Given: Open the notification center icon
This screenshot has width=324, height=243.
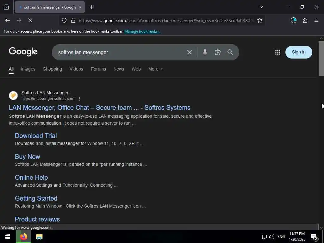Looking at the screenshot, I should [314, 237].
